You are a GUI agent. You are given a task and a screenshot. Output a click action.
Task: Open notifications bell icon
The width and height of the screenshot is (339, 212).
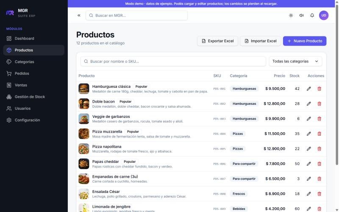point(312,15)
